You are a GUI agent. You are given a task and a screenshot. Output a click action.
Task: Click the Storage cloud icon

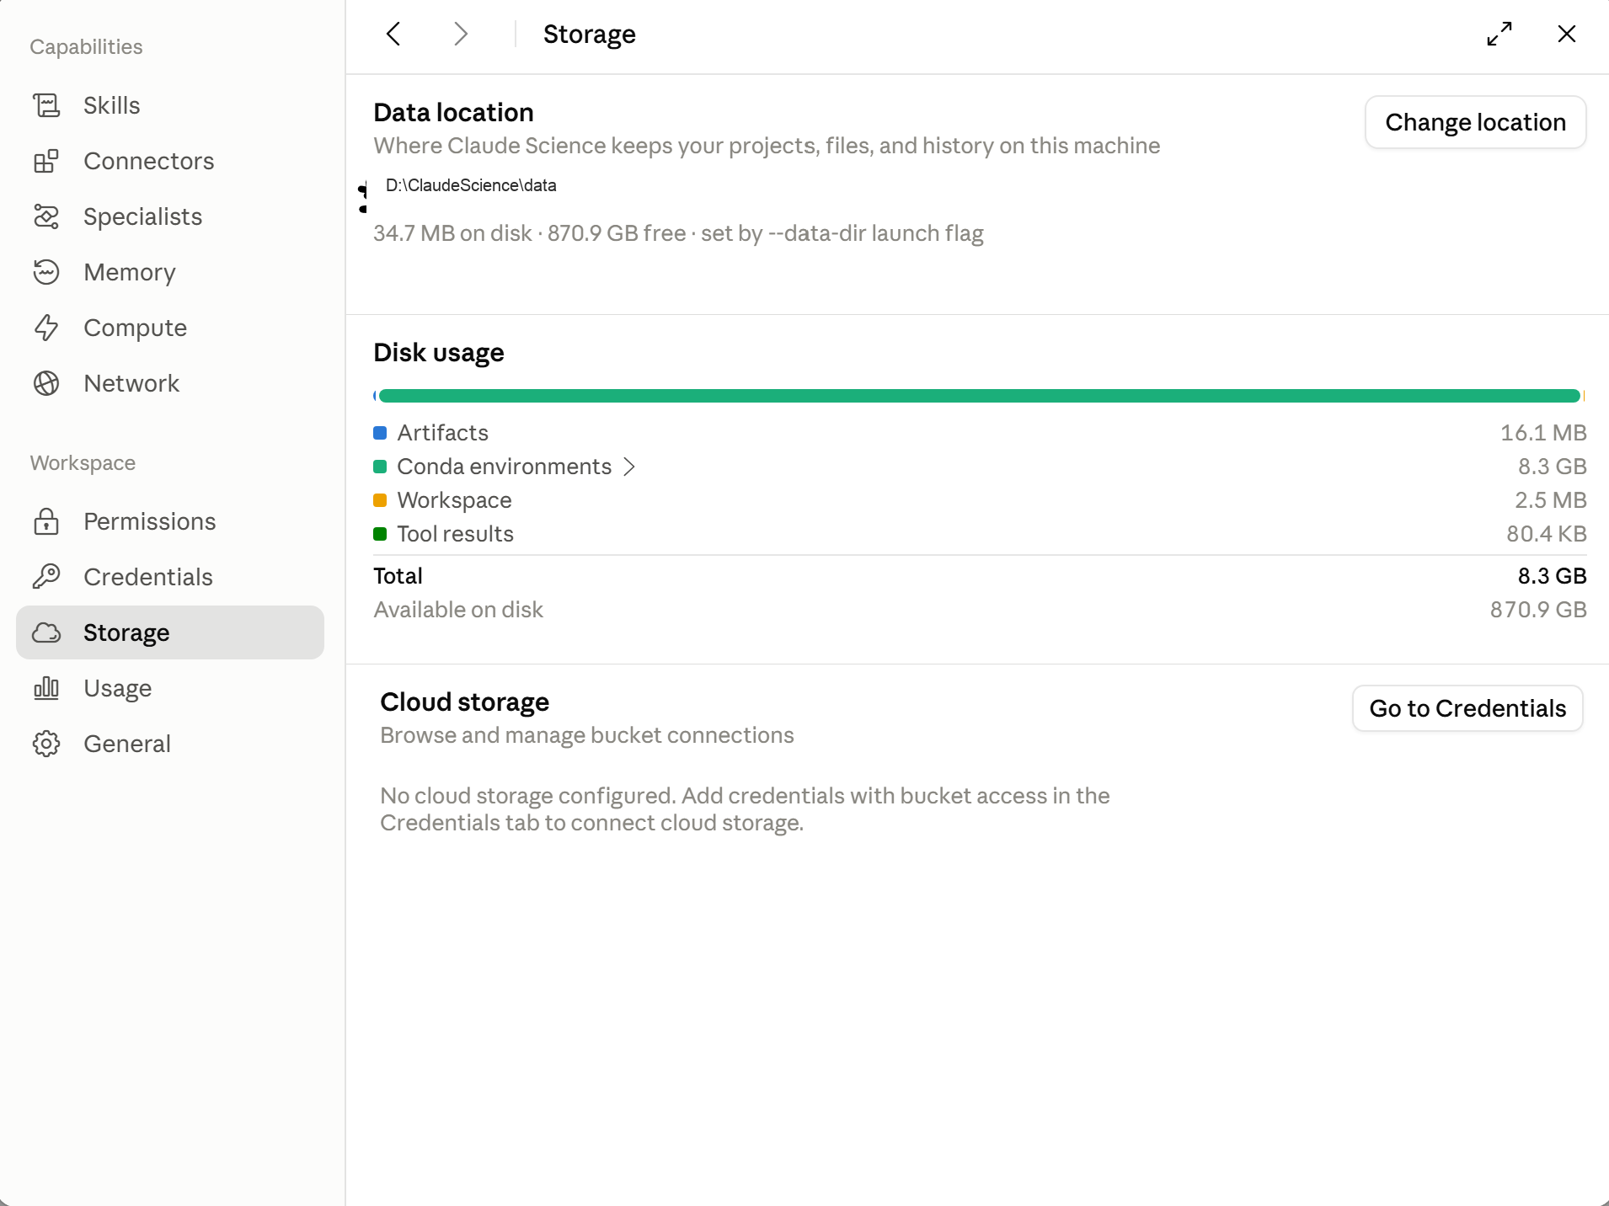tap(46, 632)
